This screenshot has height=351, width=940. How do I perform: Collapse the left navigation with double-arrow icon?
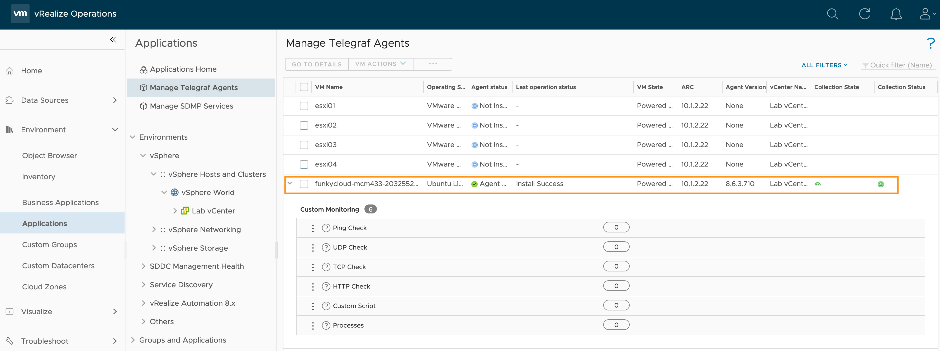pyautogui.click(x=113, y=39)
